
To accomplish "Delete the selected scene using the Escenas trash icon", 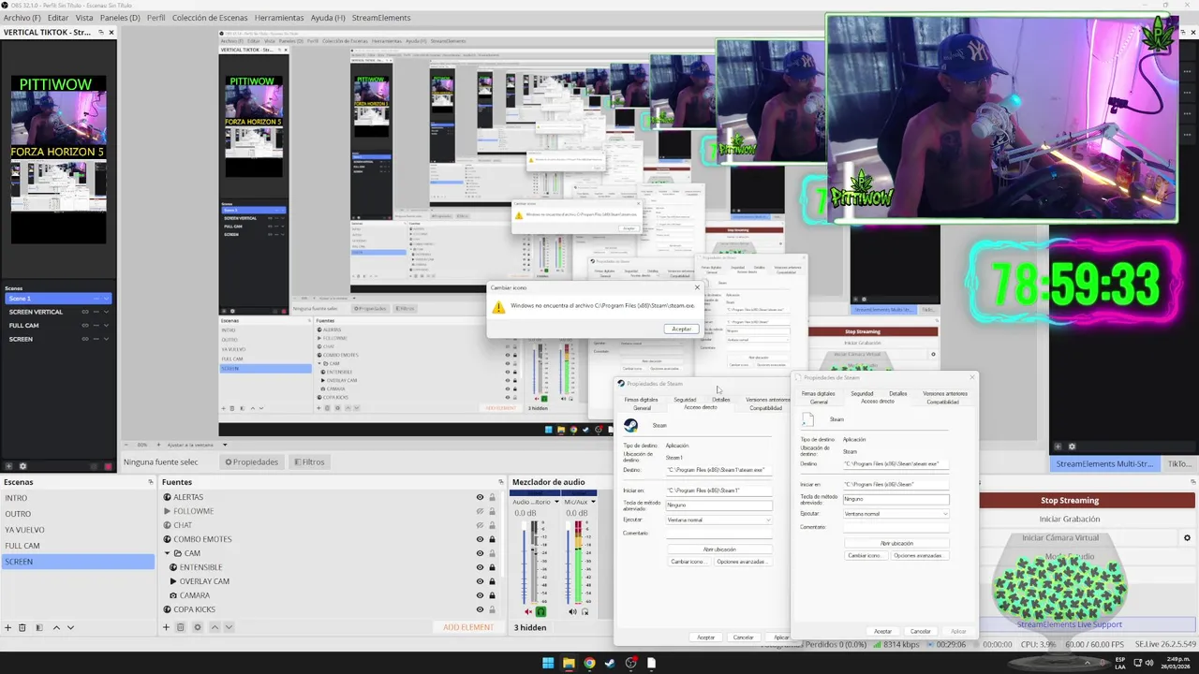I will 22,627.
